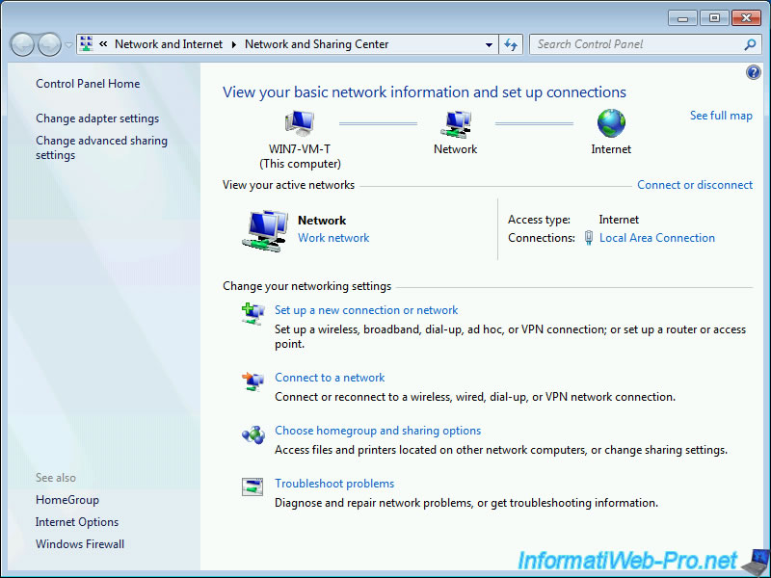Click the Network label in the network map

point(455,149)
